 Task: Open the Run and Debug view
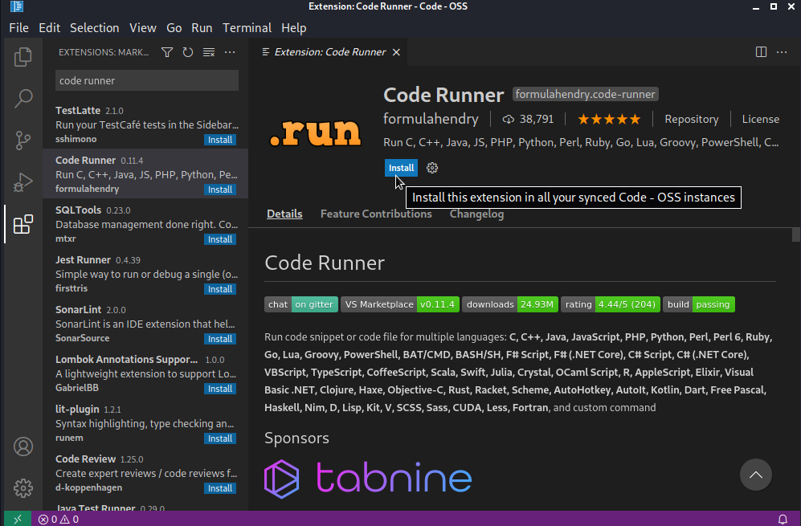click(23, 181)
